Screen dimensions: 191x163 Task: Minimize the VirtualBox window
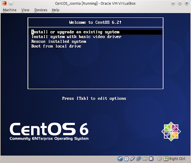[173, 3]
